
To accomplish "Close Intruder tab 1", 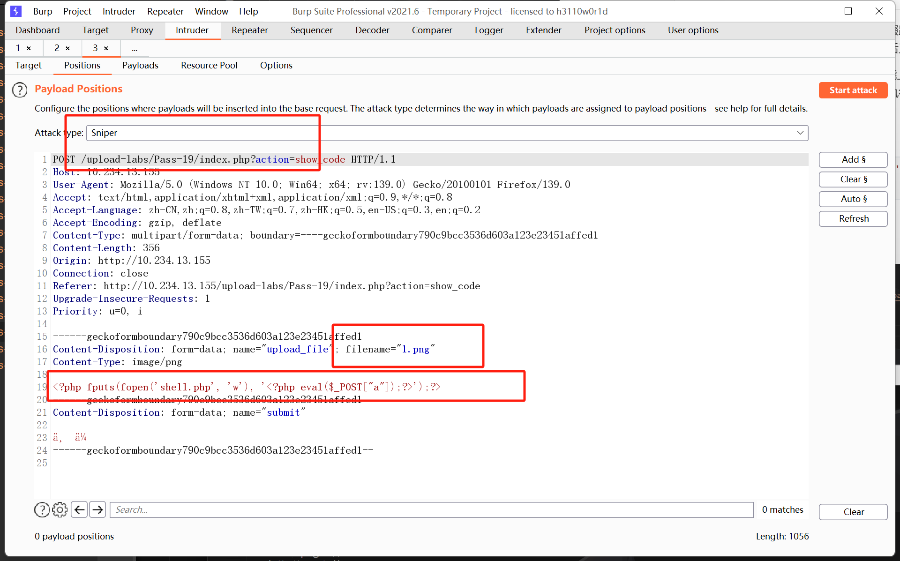I will pyautogui.click(x=29, y=48).
